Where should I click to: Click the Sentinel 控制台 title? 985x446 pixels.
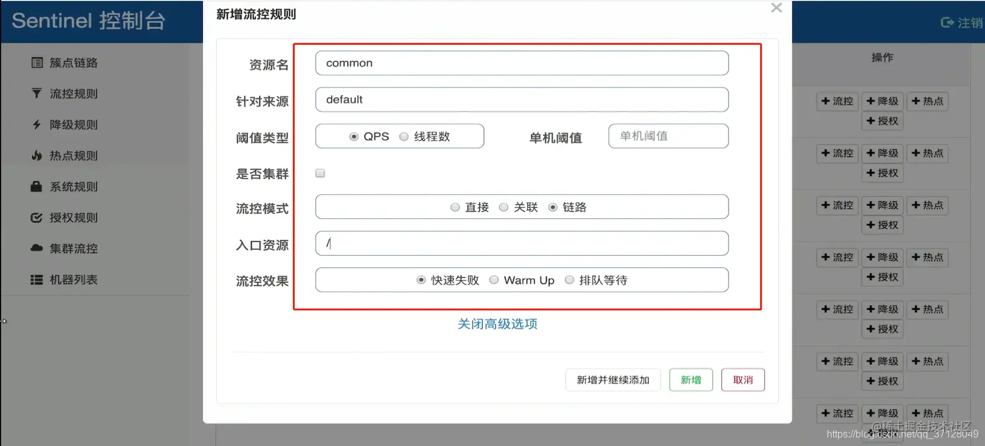click(88, 21)
